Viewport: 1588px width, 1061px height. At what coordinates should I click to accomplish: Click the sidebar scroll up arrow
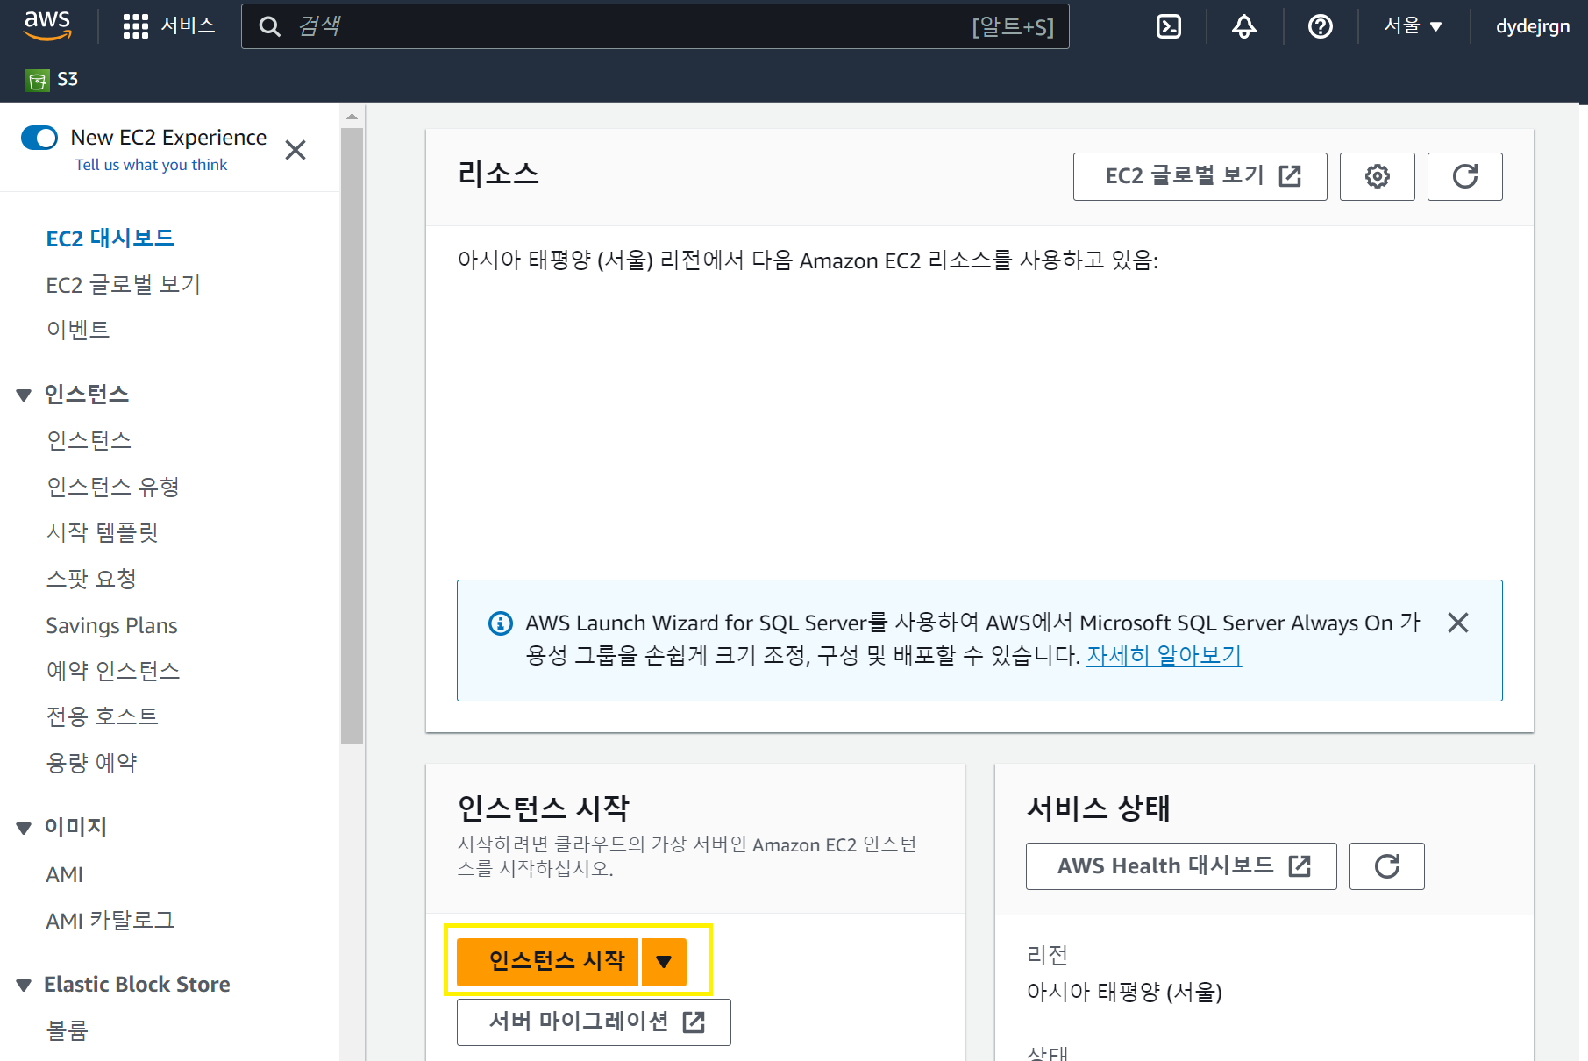(x=352, y=116)
